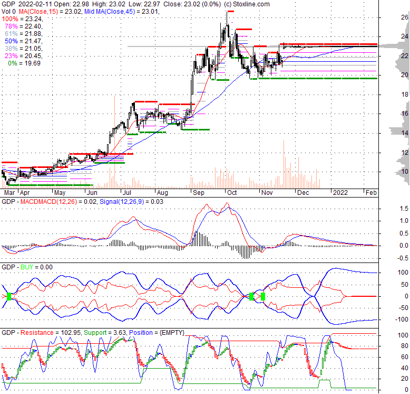Click the 'GDP - BUY = 0.00' panel label

[27, 267]
